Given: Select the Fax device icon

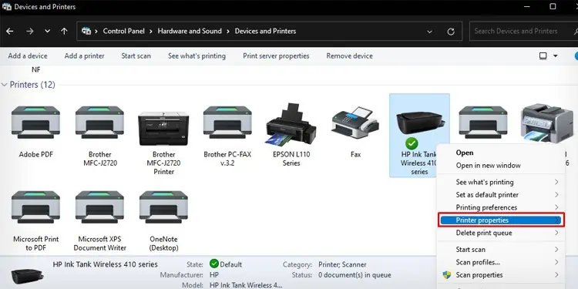Looking at the screenshot, I should (x=355, y=123).
